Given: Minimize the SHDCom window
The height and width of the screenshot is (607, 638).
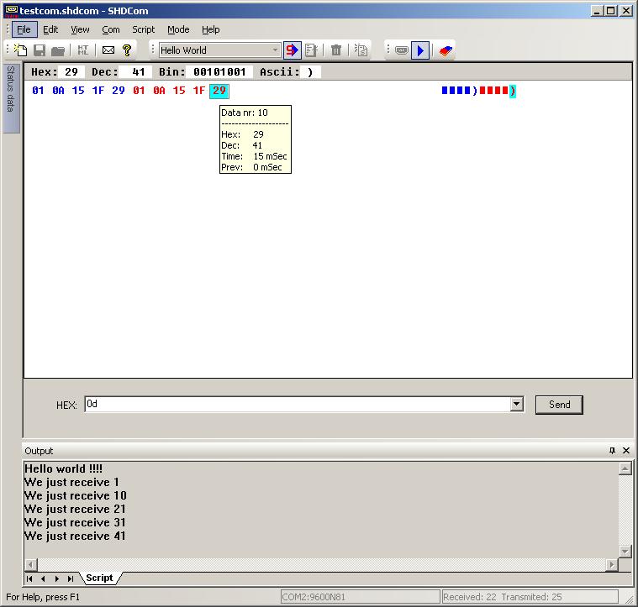Looking at the screenshot, I should coord(597,11).
